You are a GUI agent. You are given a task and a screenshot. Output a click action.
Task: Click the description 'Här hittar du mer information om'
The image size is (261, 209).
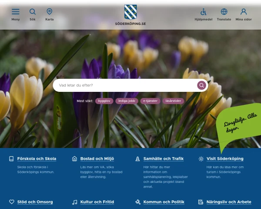click(165, 177)
